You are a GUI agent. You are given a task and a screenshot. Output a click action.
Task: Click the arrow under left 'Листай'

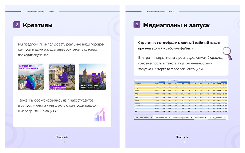pos(62,142)
